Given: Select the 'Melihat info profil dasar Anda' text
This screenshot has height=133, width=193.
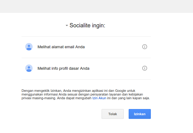Looking at the screenshot, I should tap(63, 68).
